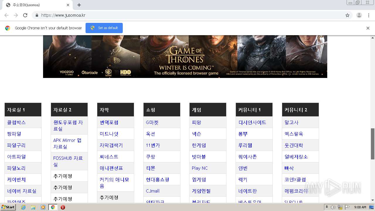Open the APK Mirror 앱 자료실 link
375x211 pixels.
coord(67,143)
